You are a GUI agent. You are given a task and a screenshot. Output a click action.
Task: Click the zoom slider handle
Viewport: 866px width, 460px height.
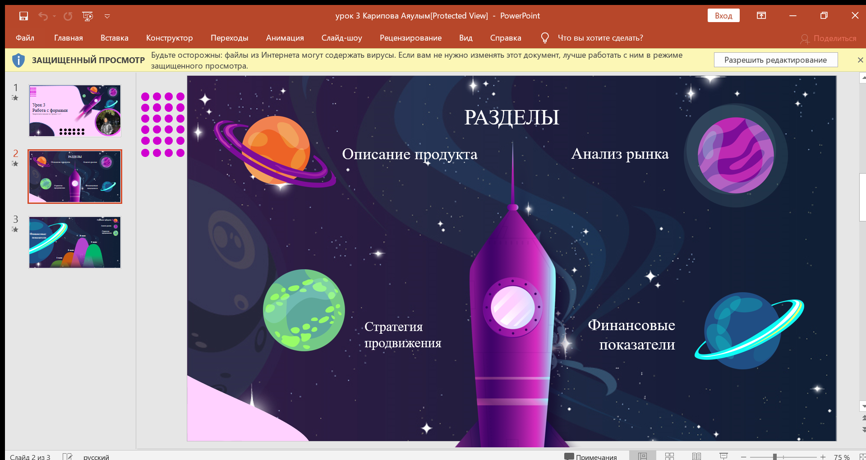pyautogui.click(x=775, y=457)
